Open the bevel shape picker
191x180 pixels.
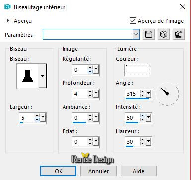click(42, 76)
